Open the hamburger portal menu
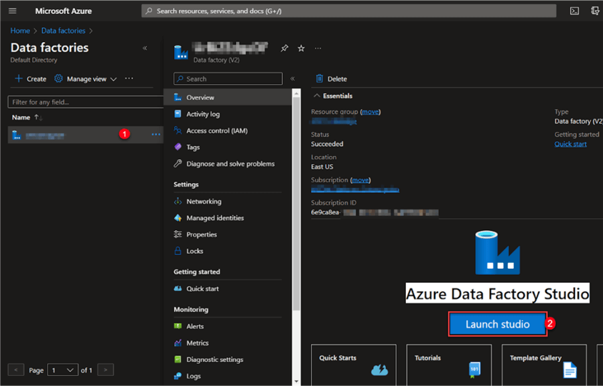This screenshot has width=603, height=386. click(12, 11)
